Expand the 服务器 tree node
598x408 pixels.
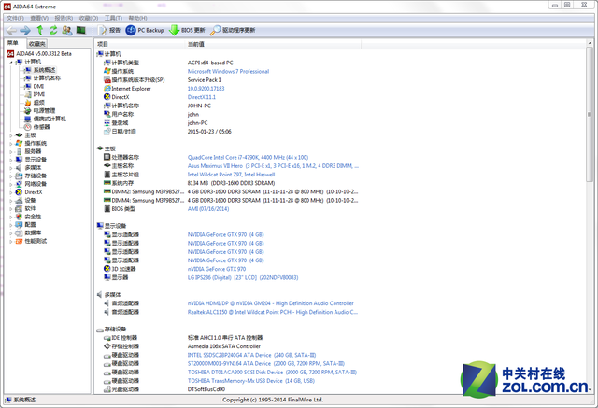[10, 151]
